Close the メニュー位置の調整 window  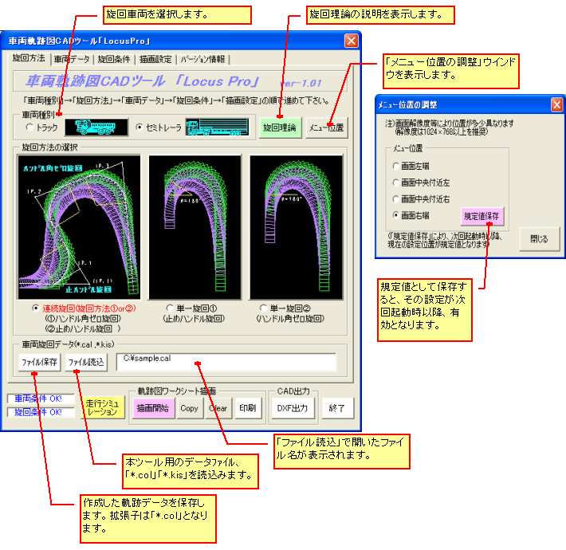click(557, 104)
